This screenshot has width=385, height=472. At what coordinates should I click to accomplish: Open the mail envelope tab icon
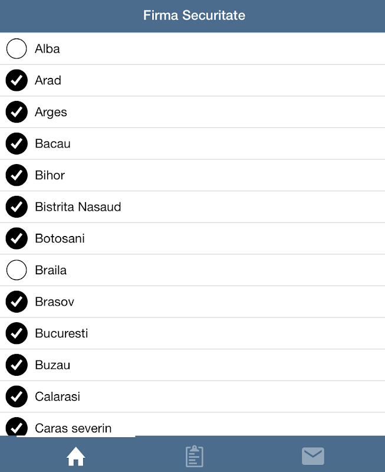(312, 456)
